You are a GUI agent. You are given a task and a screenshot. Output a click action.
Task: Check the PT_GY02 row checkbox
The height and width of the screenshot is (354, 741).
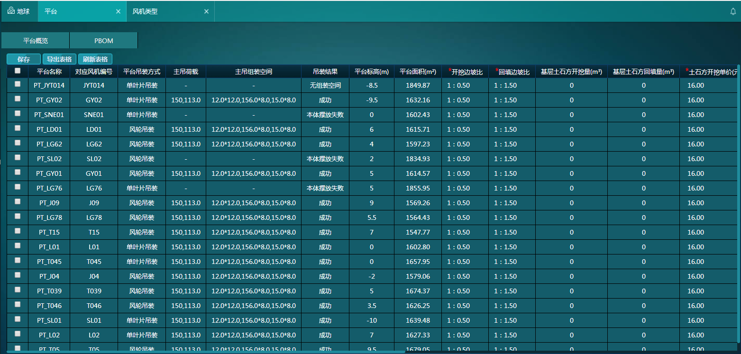18,99
